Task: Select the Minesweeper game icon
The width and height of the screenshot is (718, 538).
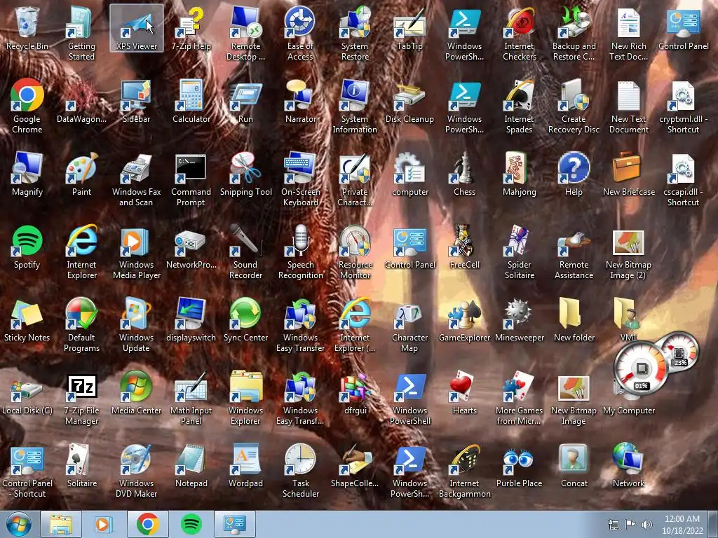Action: tap(520, 319)
